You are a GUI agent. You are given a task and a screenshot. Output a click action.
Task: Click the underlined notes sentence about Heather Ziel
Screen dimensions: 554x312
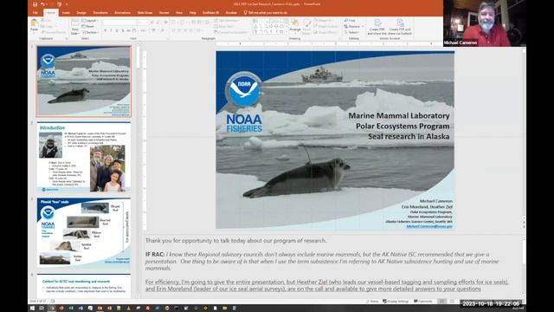click(327, 285)
